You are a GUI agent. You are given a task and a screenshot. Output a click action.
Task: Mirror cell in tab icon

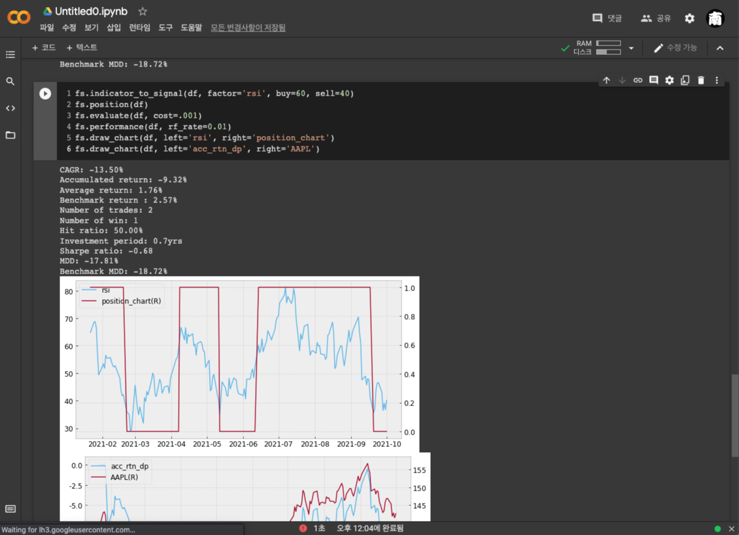685,80
